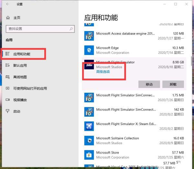Select the 可使用网站打开的应用 icon

(x=7, y=88)
